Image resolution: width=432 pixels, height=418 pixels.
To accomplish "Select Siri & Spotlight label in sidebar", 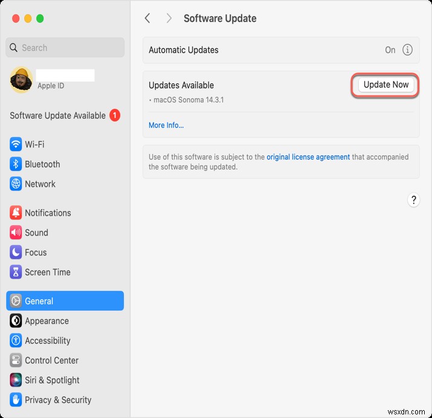I will (52, 381).
